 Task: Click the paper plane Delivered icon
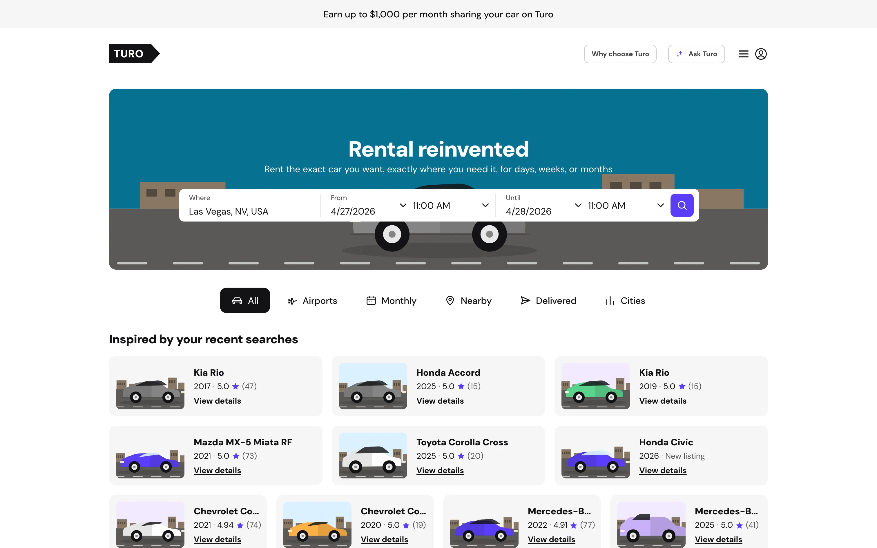pos(525,300)
